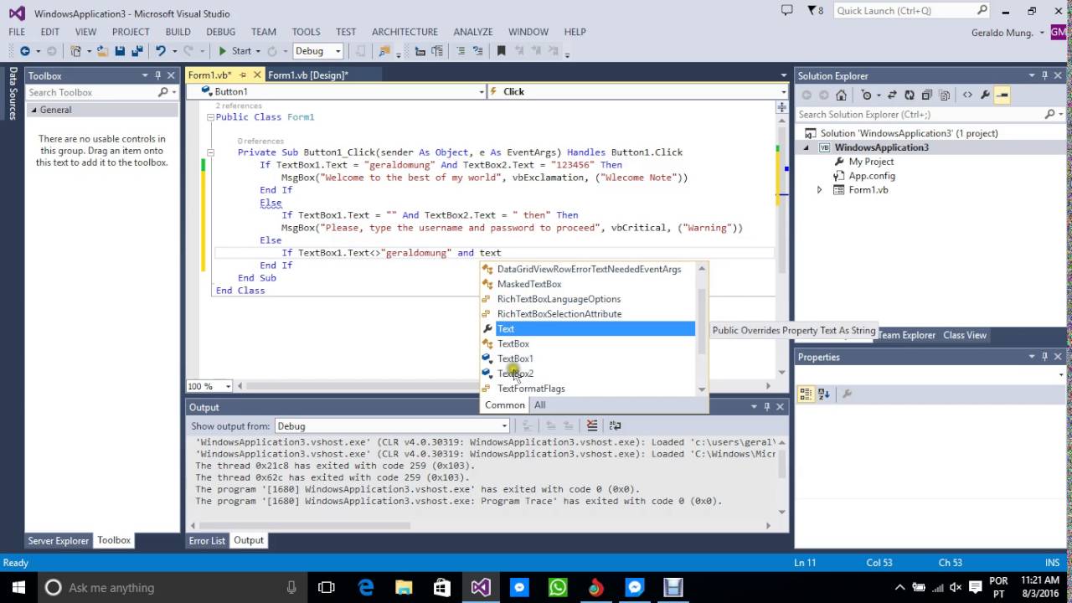Click the Search Toolbox field
The height and width of the screenshot is (603, 1072).
[92, 92]
